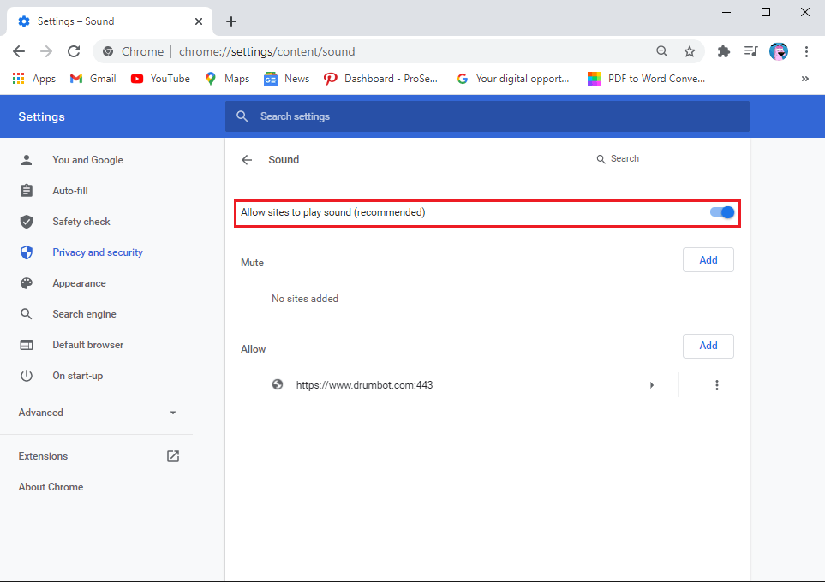Show hidden bookmarks with the chevron
The width and height of the screenshot is (825, 582).
click(x=804, y=78)
